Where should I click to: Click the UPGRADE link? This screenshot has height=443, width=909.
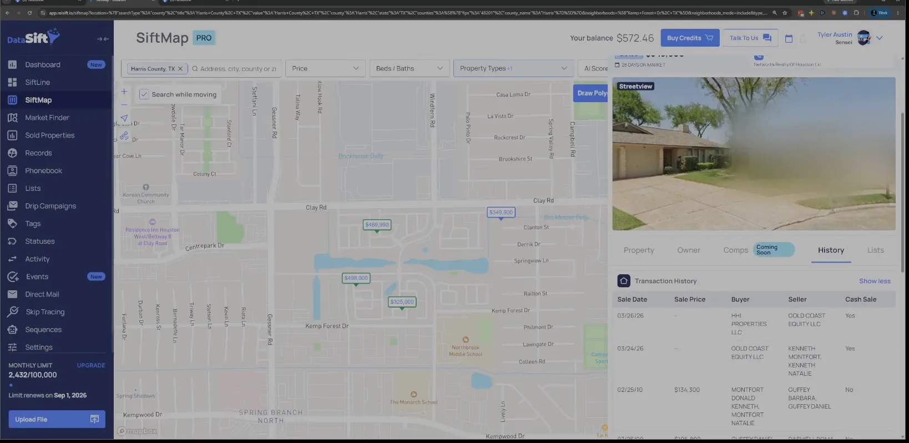[x=91, y=365]
